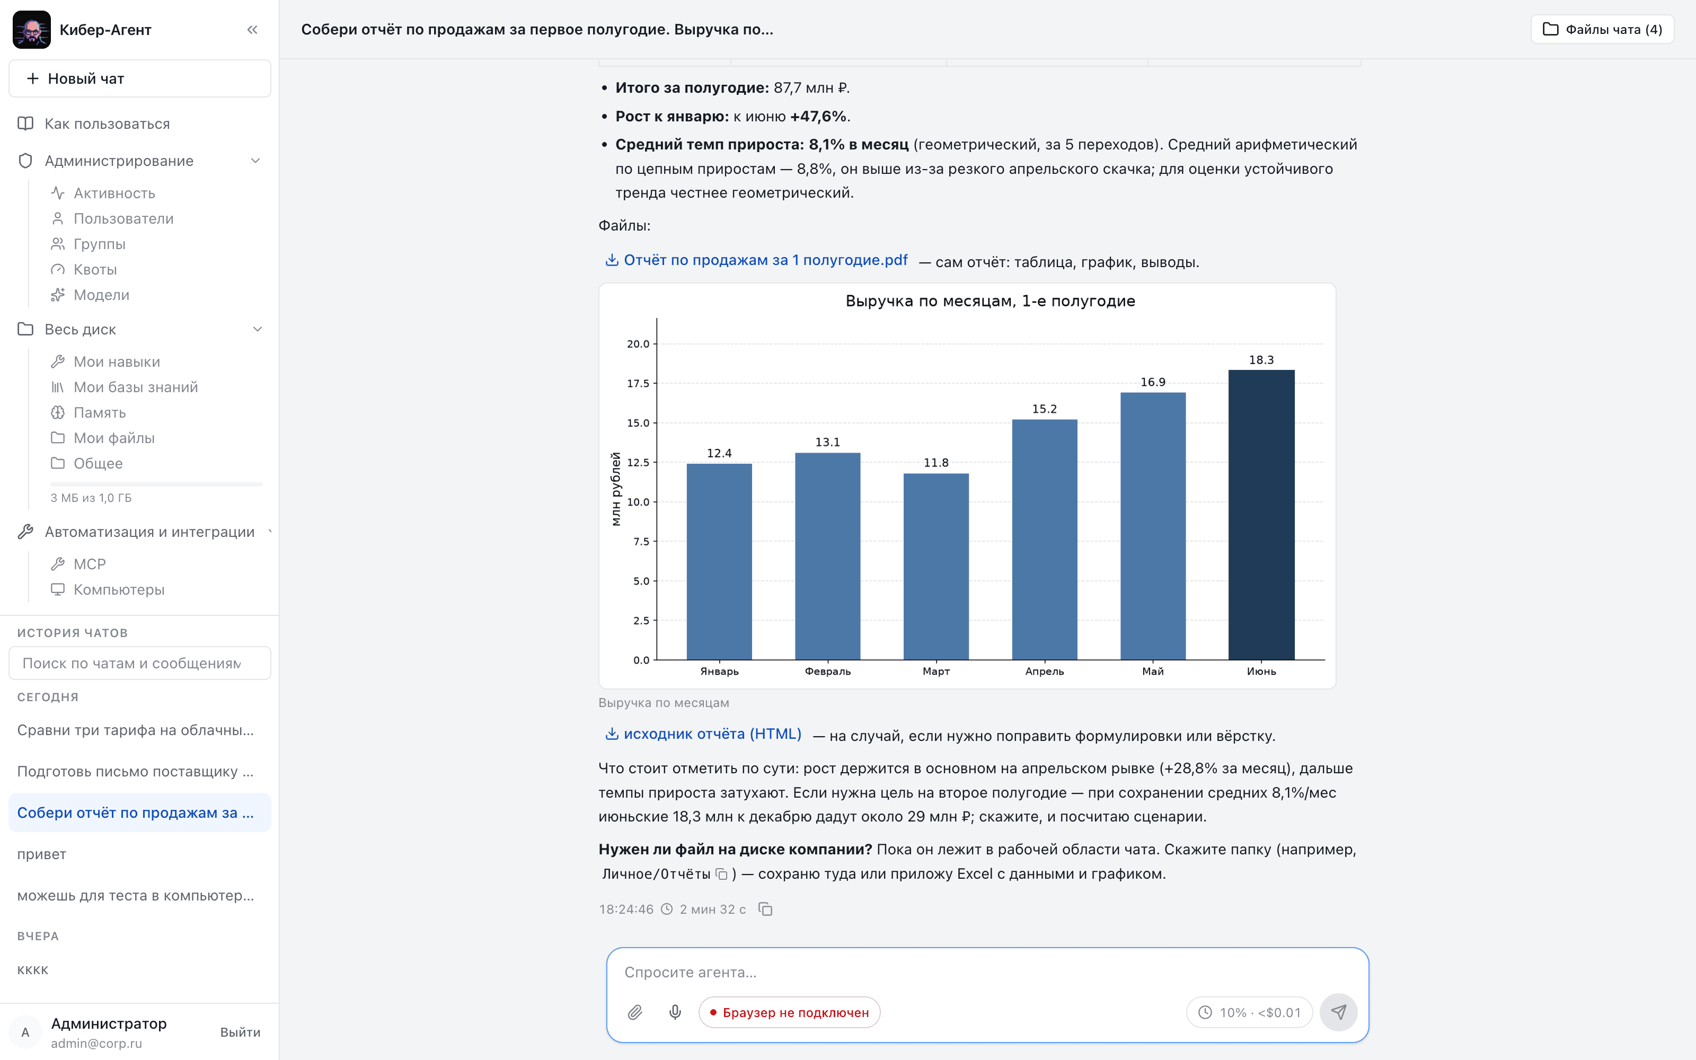Focus the 'Спросите агента...' message field
1696x1060 pixels.
point(987,973)
